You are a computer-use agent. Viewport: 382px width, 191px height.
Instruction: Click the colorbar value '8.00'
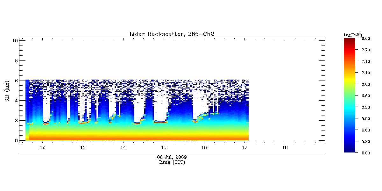(366, 39)
